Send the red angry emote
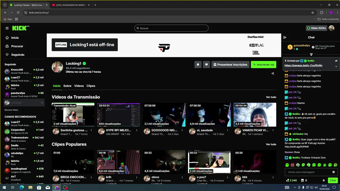Image resolution: width=340 pixels, height=191 pixels. click(x=292, y=165)
